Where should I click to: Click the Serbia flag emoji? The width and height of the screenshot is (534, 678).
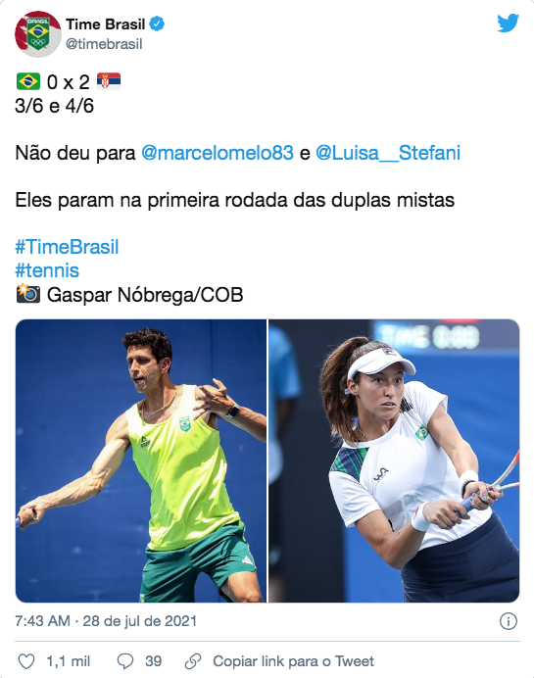click(109, 81)
